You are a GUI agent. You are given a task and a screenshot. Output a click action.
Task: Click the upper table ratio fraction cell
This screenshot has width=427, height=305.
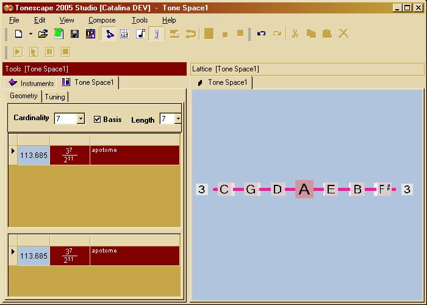pyautogui.click(x=70, y=155)
